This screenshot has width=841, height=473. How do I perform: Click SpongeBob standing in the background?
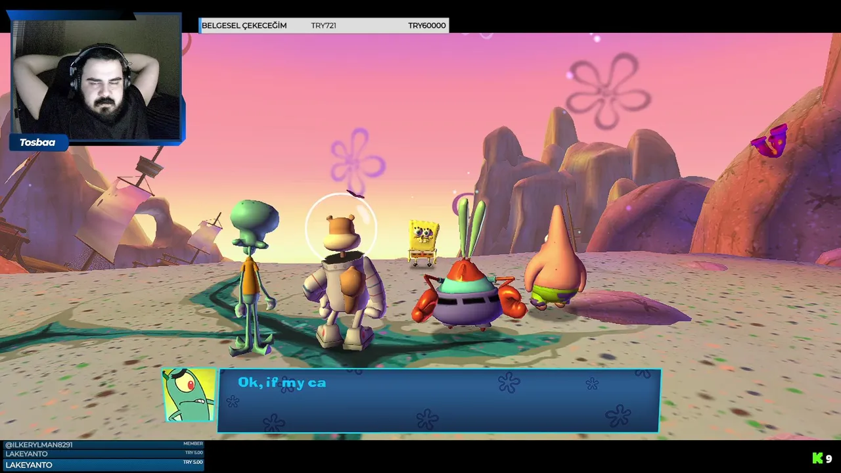pos(423,243)
